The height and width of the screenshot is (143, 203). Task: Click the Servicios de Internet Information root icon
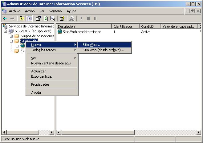coord(5,26)
